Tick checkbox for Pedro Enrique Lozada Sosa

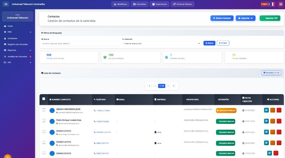click(x=44, y=121)
